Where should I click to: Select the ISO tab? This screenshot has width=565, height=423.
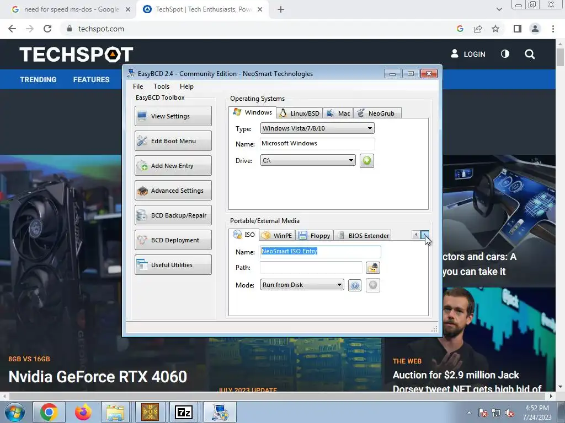coord(244,235)
